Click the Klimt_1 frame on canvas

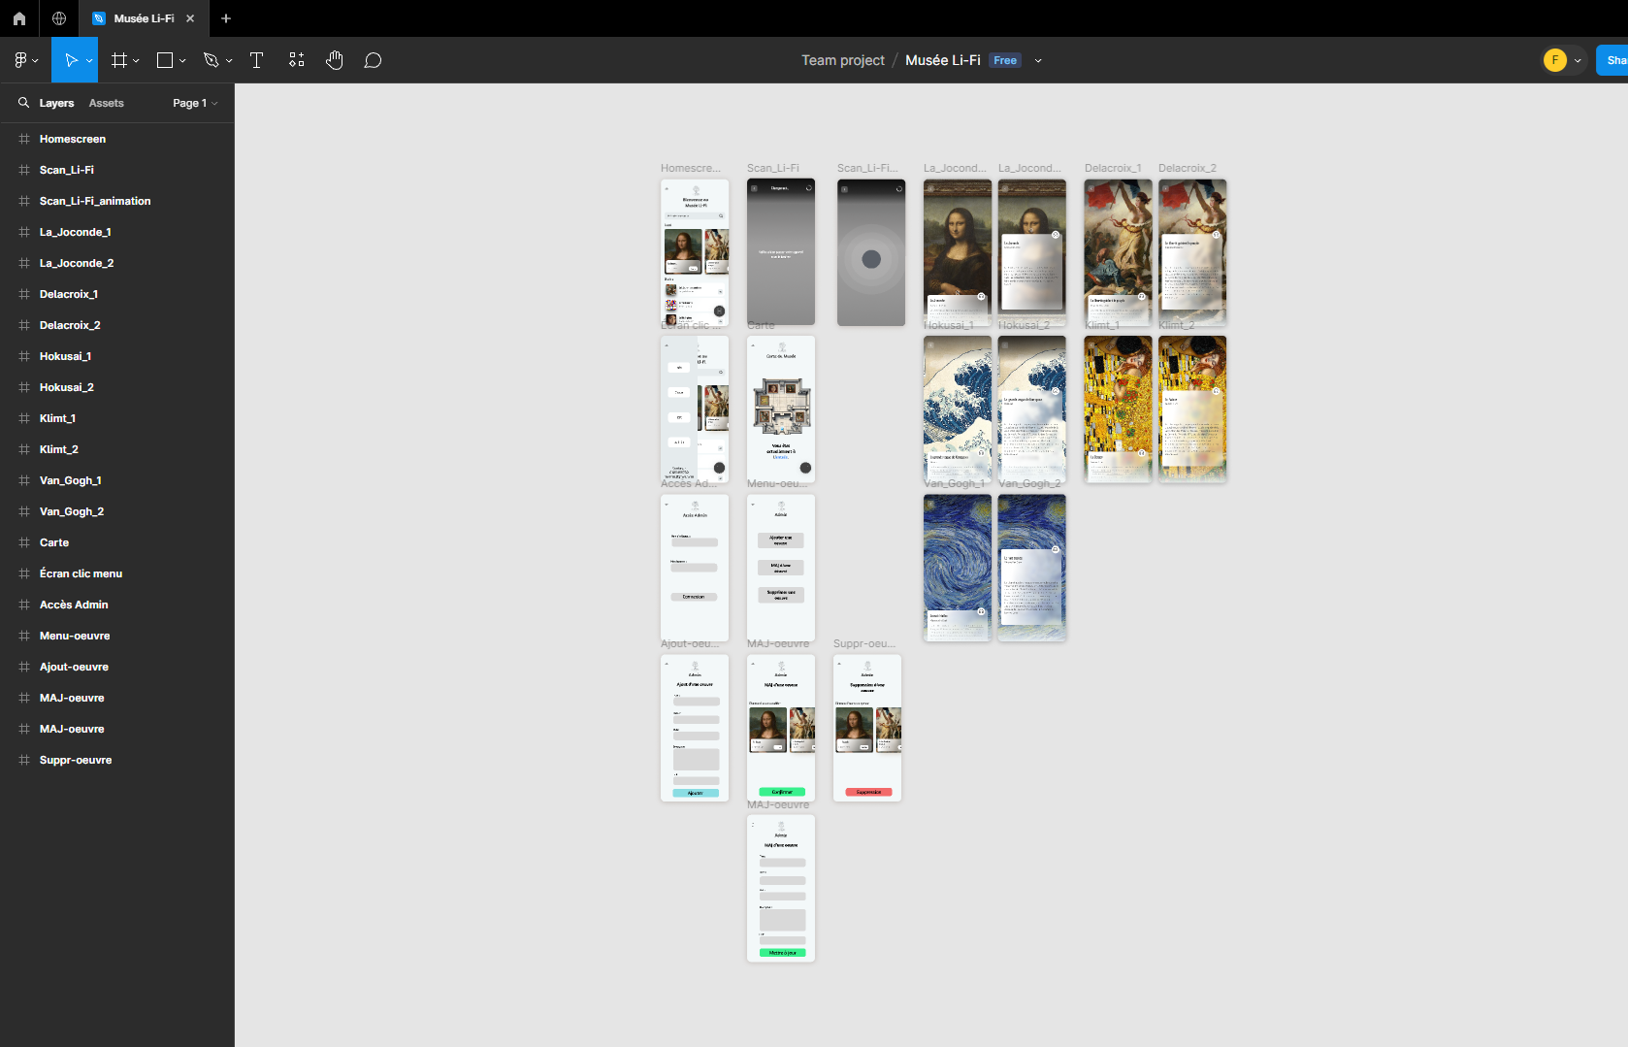pyautogui.click(x=1118, y=409)
